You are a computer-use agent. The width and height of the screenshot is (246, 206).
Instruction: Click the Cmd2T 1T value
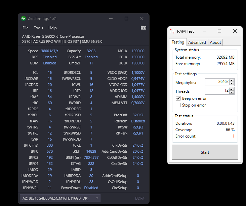[91, 63]
